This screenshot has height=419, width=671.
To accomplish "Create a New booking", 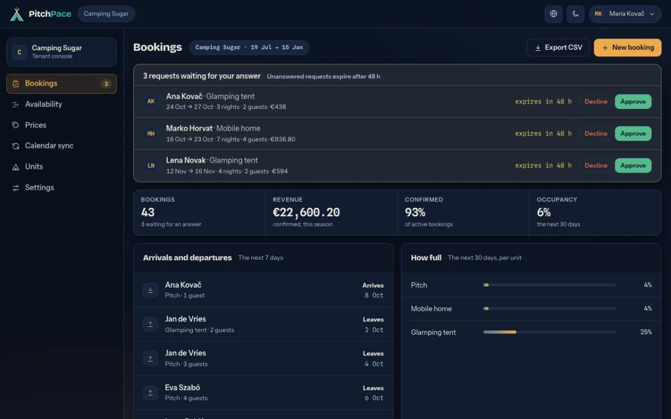I will coord(627,47).
